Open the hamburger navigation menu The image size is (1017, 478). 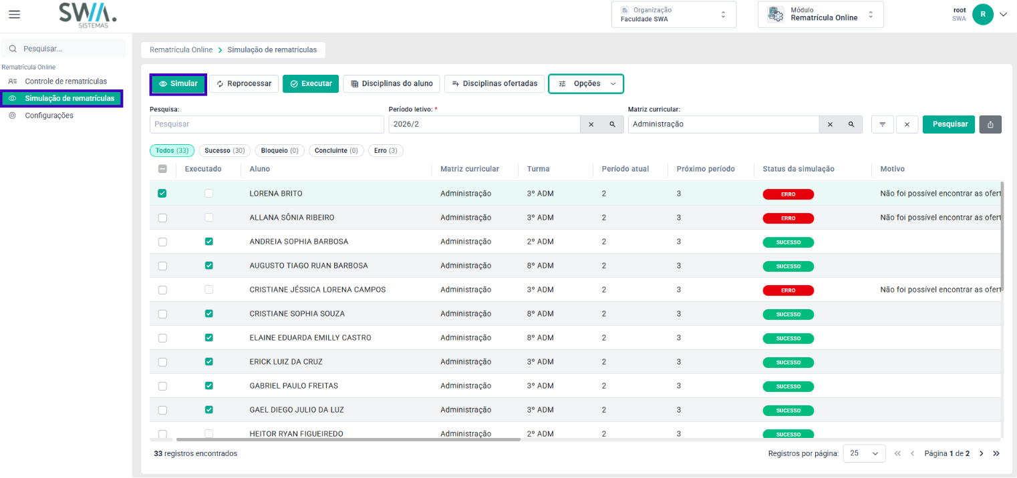coord(14,15)
